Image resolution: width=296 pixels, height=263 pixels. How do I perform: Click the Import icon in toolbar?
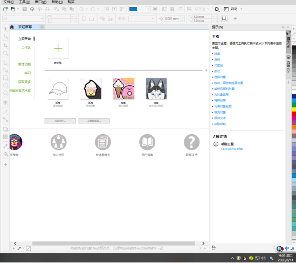107,9
